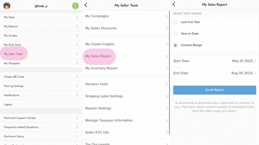Expand chevron next to Notifications
Image resolution: width=259 pixels, height=145 pixels.
point(77,95)
